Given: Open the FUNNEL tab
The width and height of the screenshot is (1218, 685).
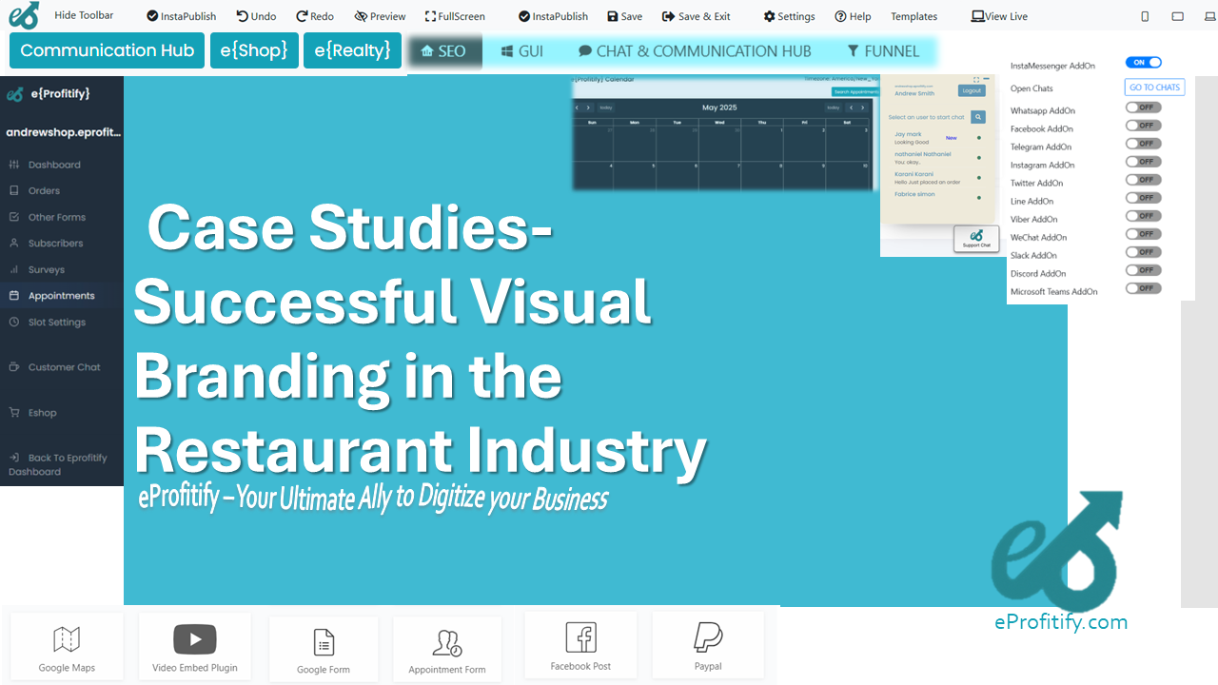Looking at the screenshot, I should (883, 51).
